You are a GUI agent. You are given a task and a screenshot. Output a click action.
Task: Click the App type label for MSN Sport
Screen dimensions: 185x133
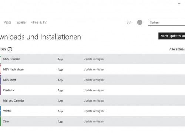click(x=60, y=80)
